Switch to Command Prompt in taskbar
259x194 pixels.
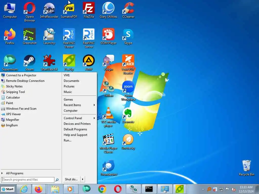tap(149, 189)
